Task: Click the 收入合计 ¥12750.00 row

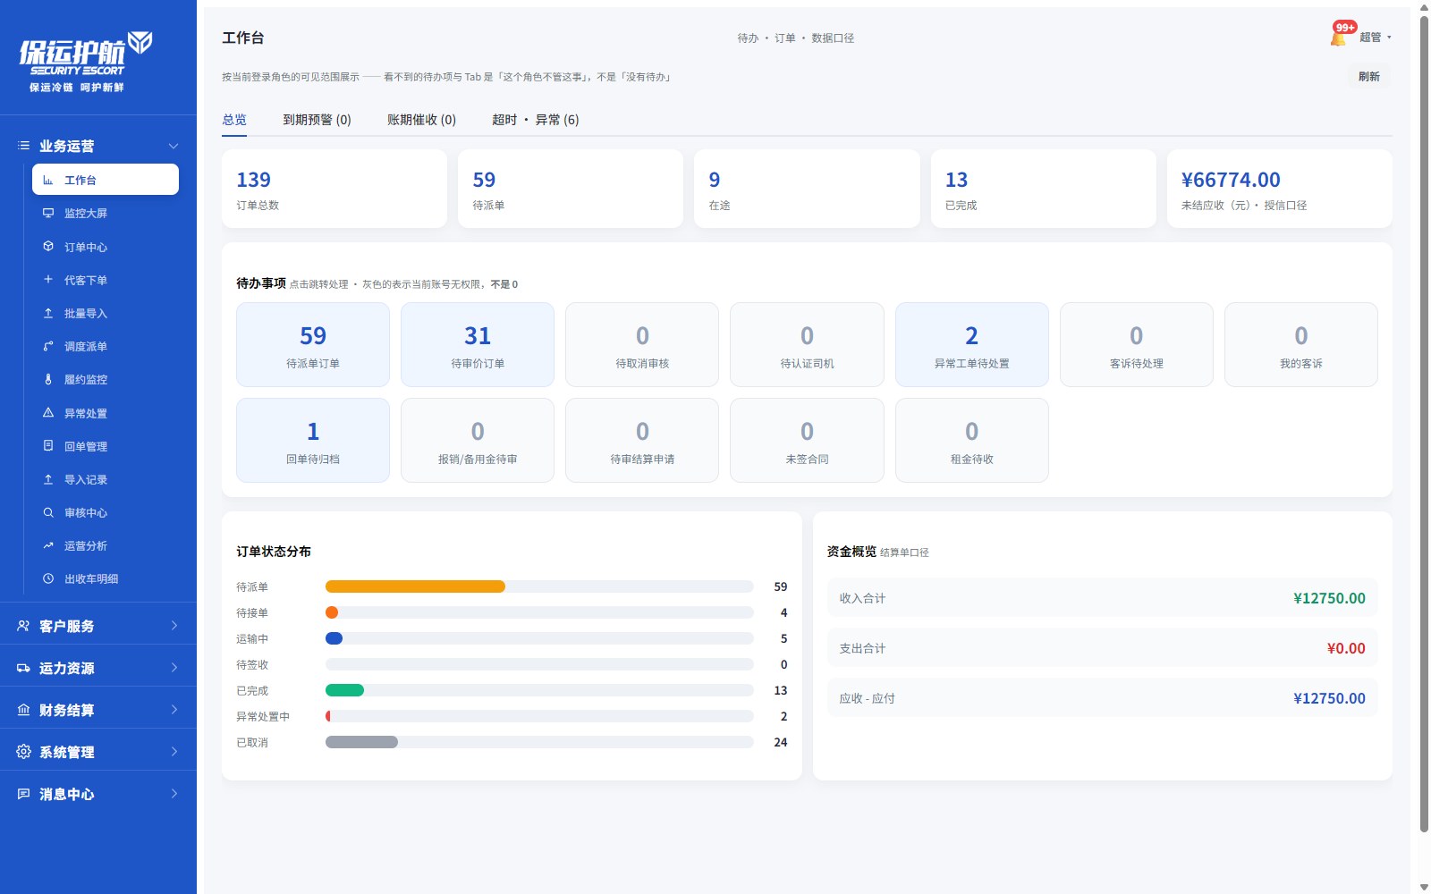Action: [x=1102, y=598]
